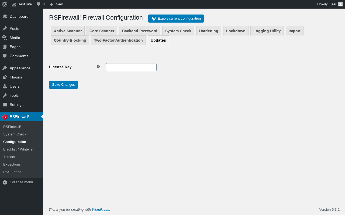Open Tools menu label

pyautogui.click(x=14, y=95)
